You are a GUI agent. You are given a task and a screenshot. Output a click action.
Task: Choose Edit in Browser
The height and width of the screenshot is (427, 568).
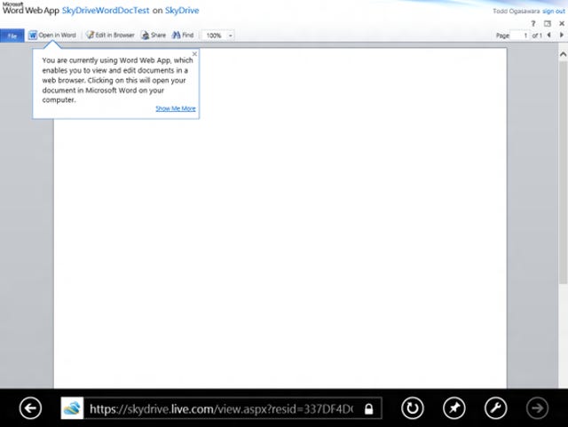click(110, 36)
